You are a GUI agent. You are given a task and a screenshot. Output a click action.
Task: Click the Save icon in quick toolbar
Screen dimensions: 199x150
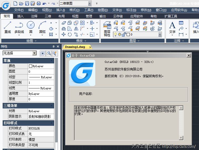(x=27, y=3)
